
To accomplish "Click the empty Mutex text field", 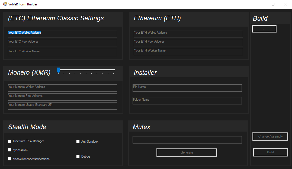I will [187, 140].
